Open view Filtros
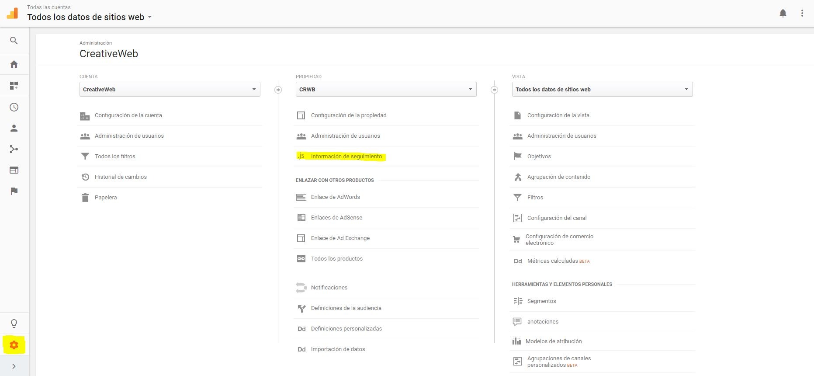Screen dimensions: 814x376 pyautogui.click(x=535, y=198)
